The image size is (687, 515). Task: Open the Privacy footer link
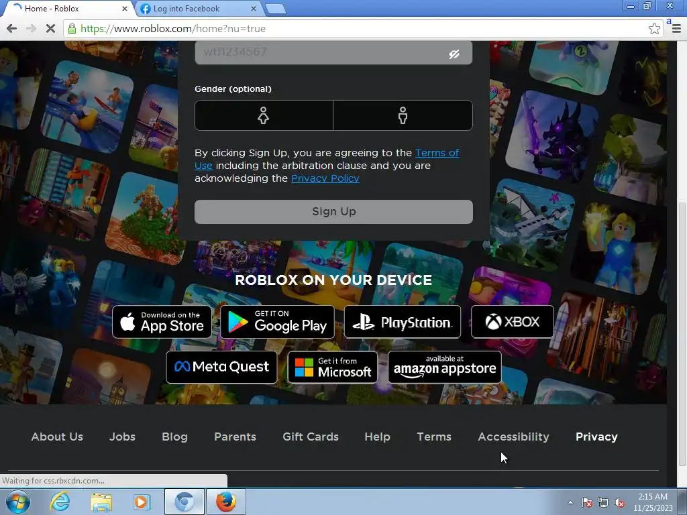click(596, 437)
